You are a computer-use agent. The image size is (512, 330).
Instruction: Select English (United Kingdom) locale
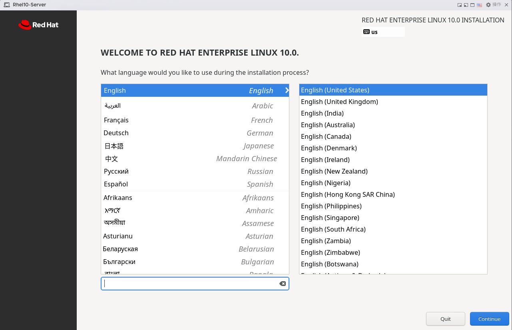click(339, 102)
